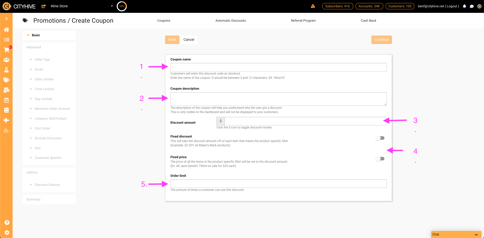Focus the Order limit field
Screen dimensions: 484x238
tap(278, 184)
